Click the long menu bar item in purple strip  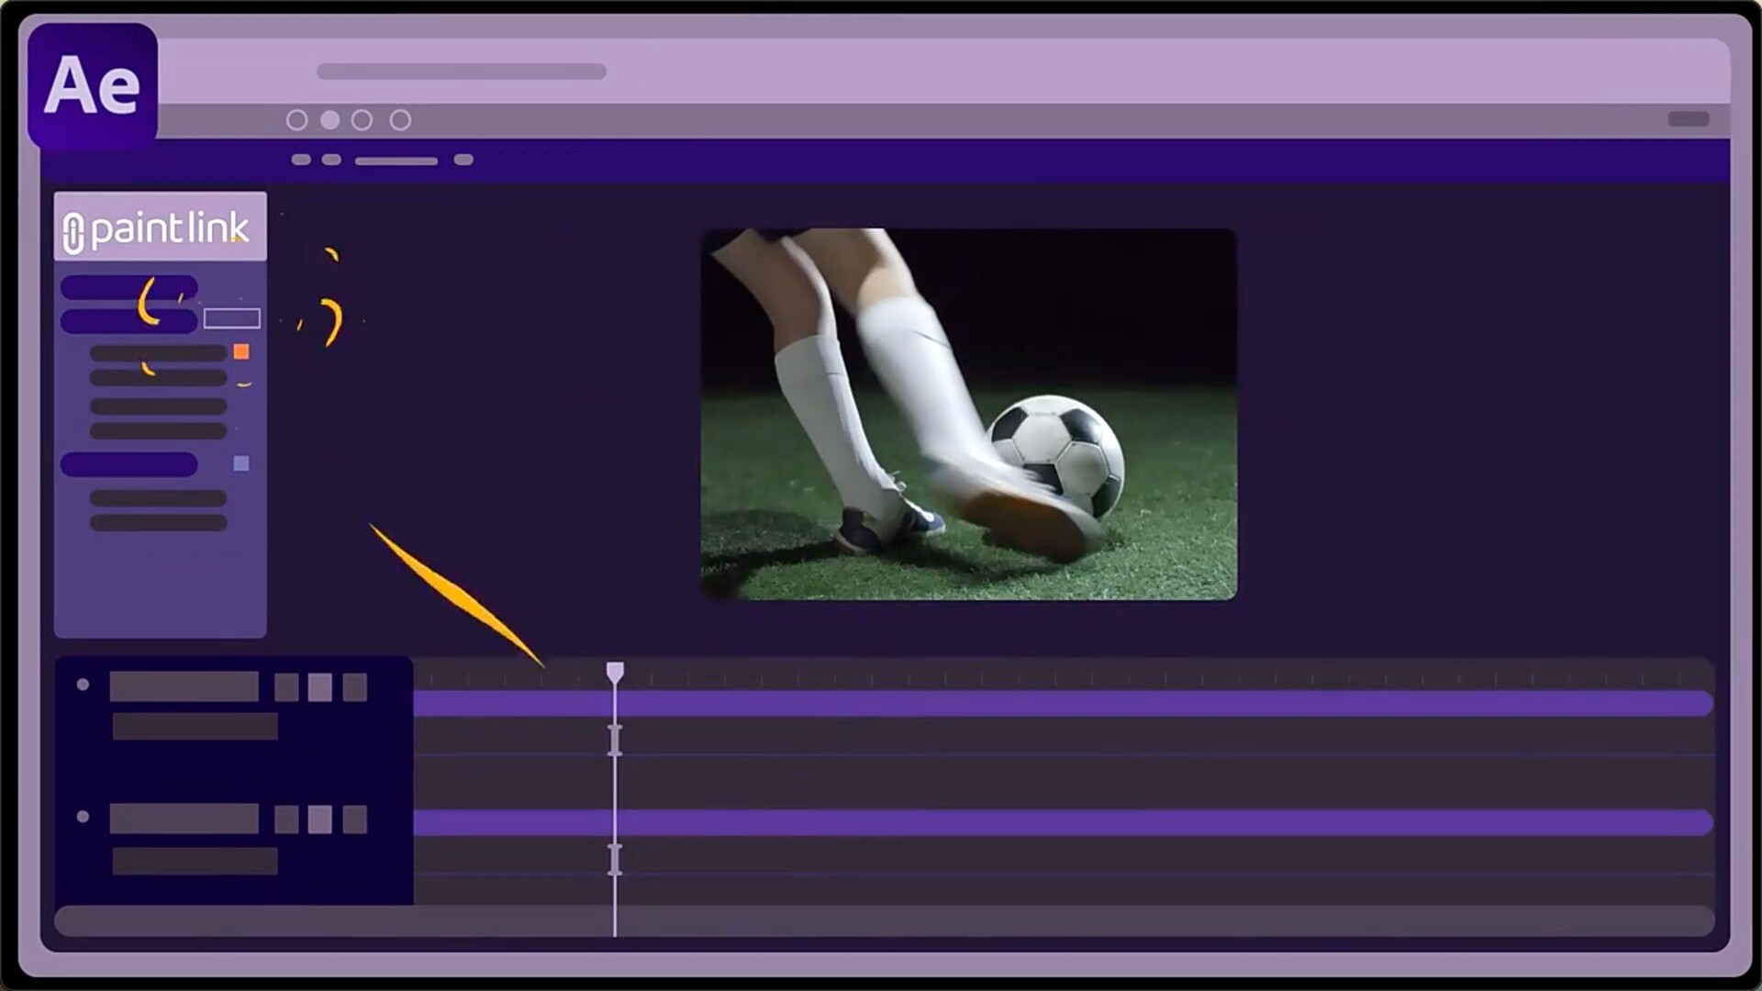(x=396, y=161)
